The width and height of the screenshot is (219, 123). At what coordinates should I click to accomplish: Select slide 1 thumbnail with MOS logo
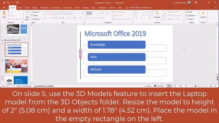tap(16, 30)
